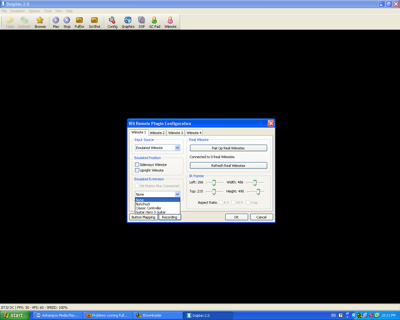The image size is (400, 320).
Task: Select Nunchuck from extension list
Action: coord(157,204)
